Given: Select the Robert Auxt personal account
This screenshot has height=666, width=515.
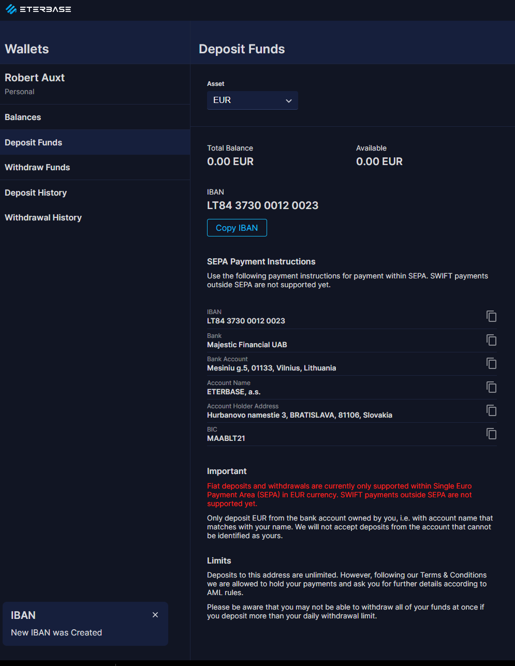Looking at the screenshot, I should pyautogui.click(x=95, y=84).
